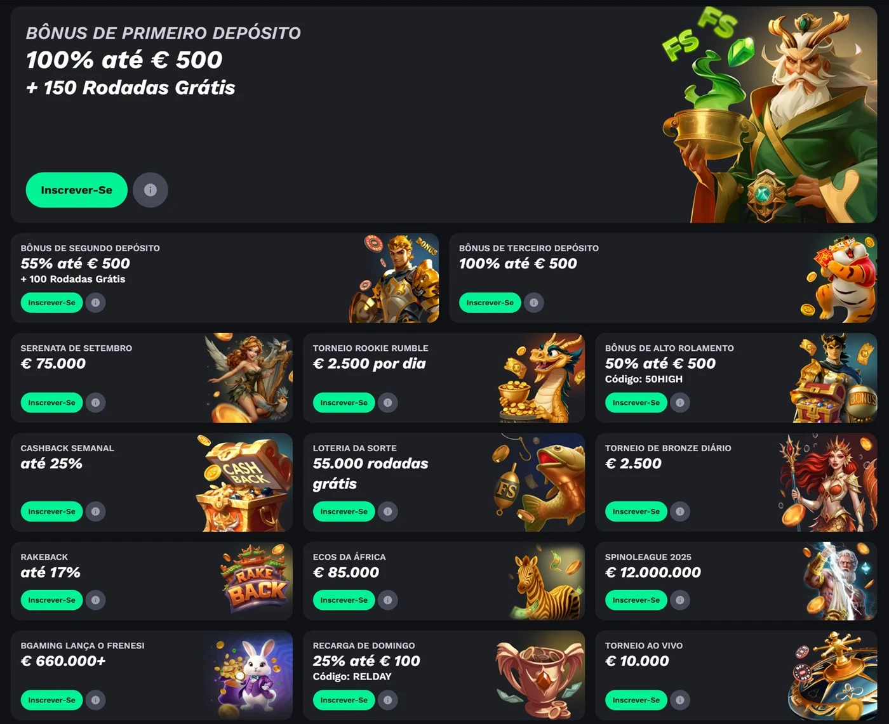
Task: Open info for Serenata de Setembro
Action: coord(95,402)
